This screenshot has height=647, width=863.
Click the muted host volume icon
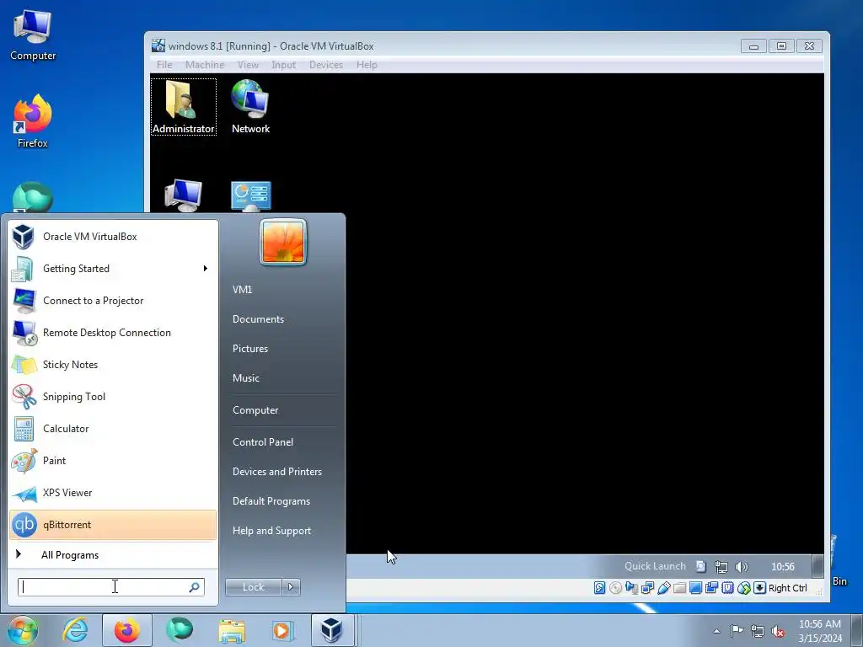tap(778, 631)
